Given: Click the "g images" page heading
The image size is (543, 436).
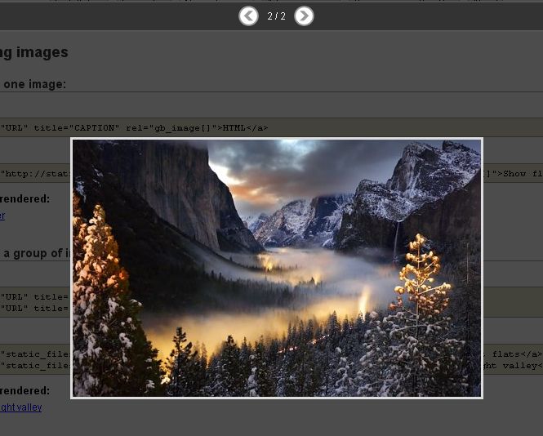Looking at the screenshot, I should point(34,52).
